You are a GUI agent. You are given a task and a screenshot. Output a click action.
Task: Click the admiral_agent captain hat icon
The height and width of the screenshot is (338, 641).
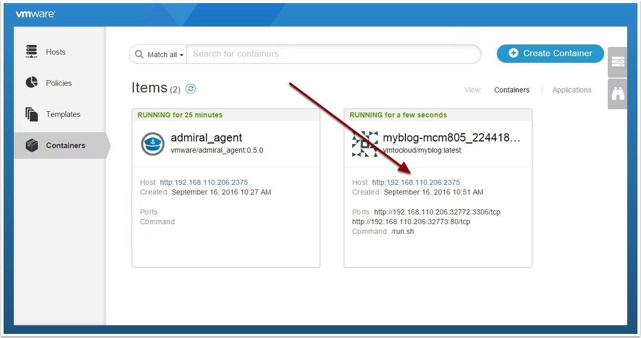(152, 143)
